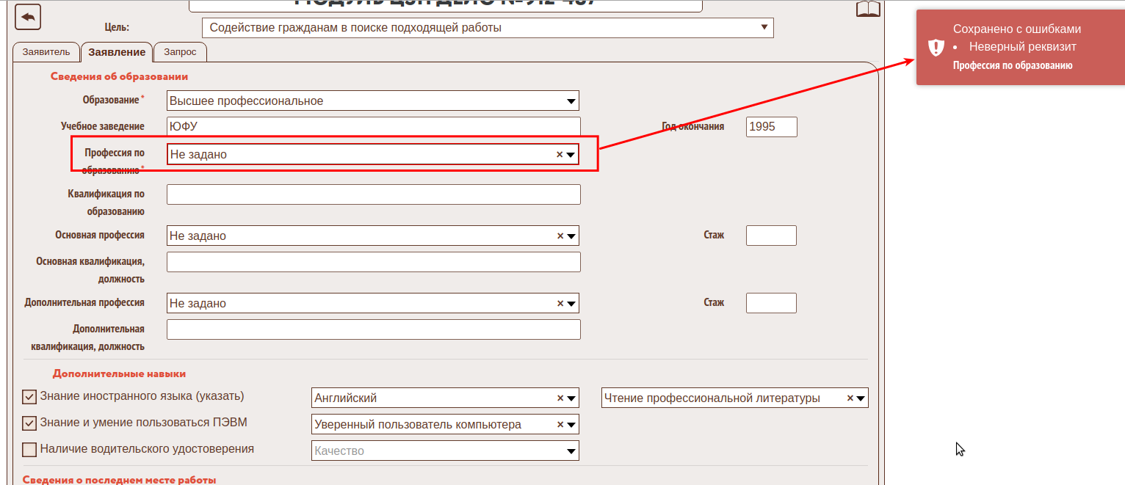Clear the Английский language selection
The image size is (1125, 485).
[560, 398]
